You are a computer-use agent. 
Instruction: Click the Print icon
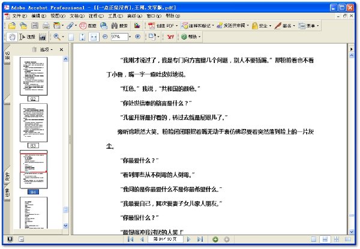(x=46, y=25)
